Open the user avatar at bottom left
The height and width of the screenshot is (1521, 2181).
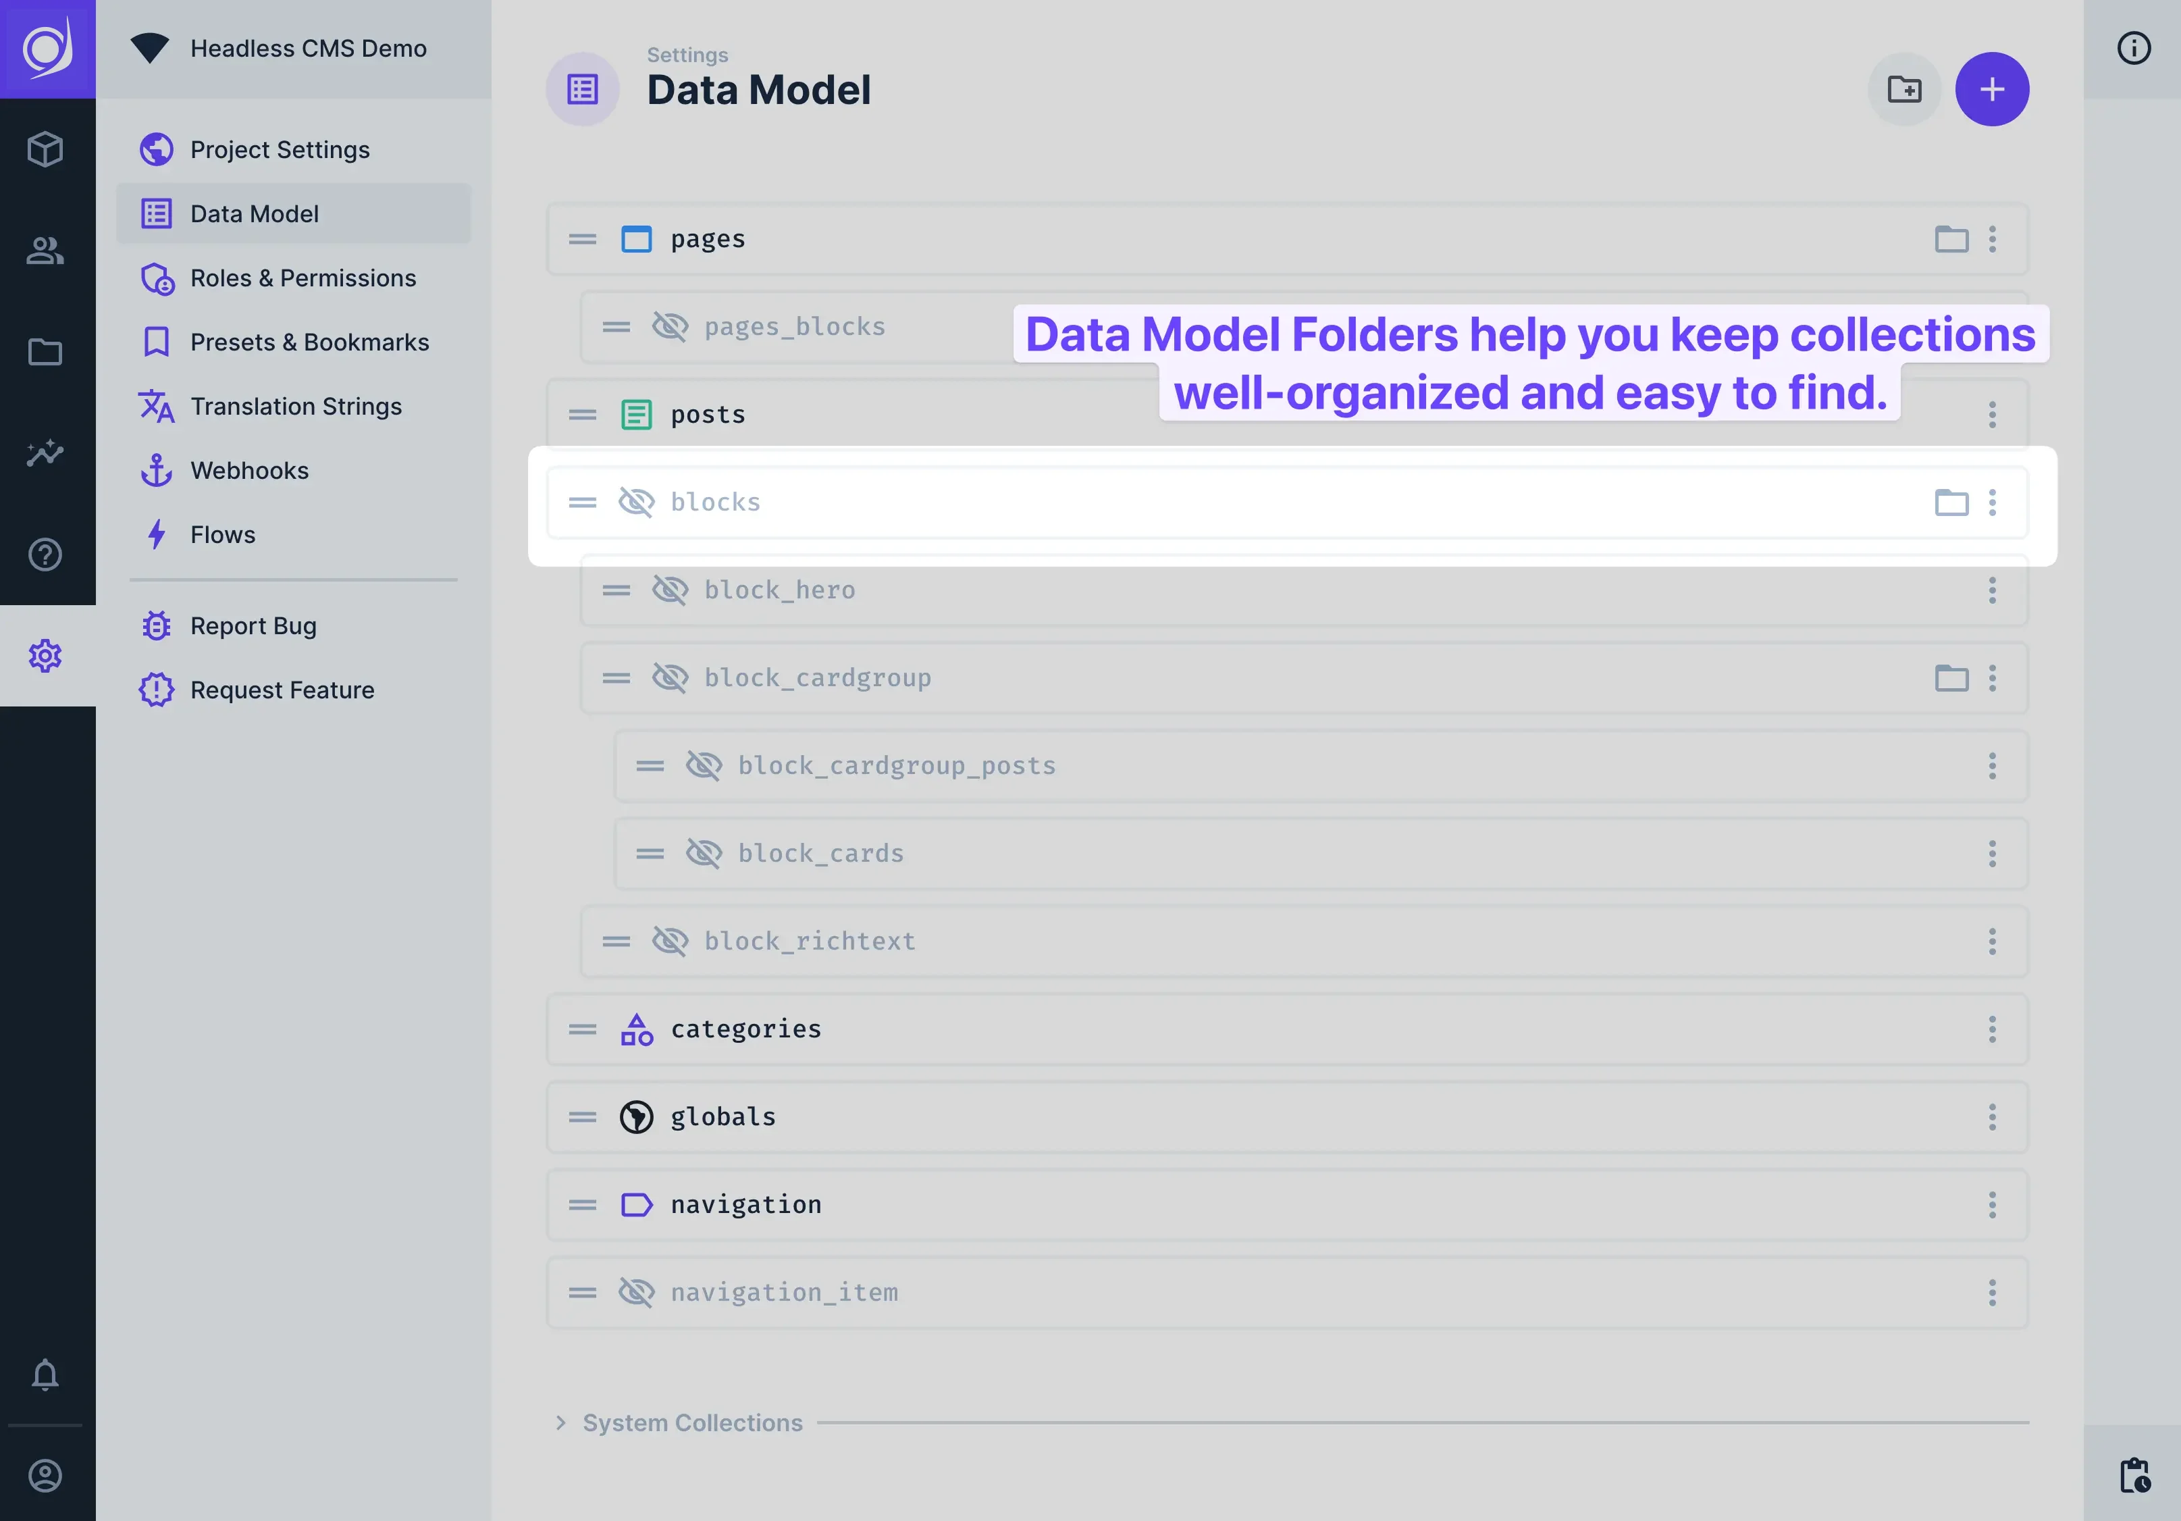coord(46,1475)
